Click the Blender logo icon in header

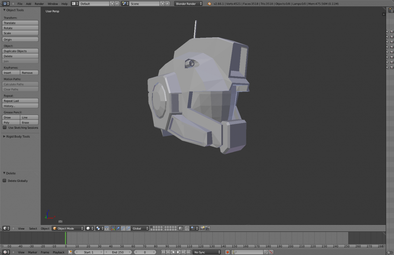coord(209,3)
